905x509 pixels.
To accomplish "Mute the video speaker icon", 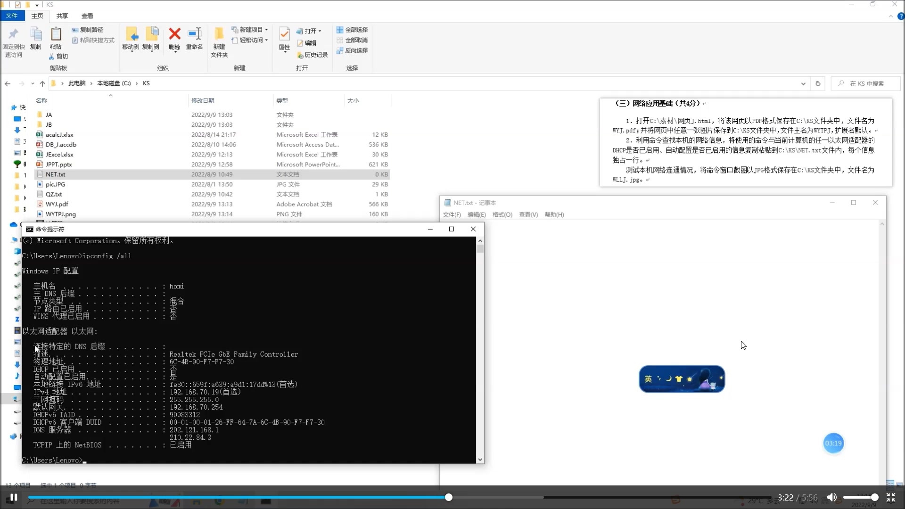I will [832, 497].
